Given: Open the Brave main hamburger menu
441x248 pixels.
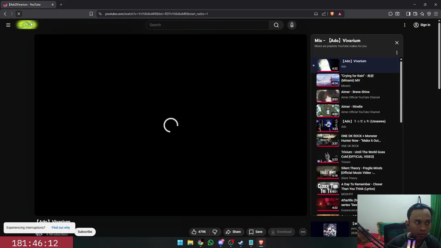Looking at the screenshot, I should tap(436, 14).
